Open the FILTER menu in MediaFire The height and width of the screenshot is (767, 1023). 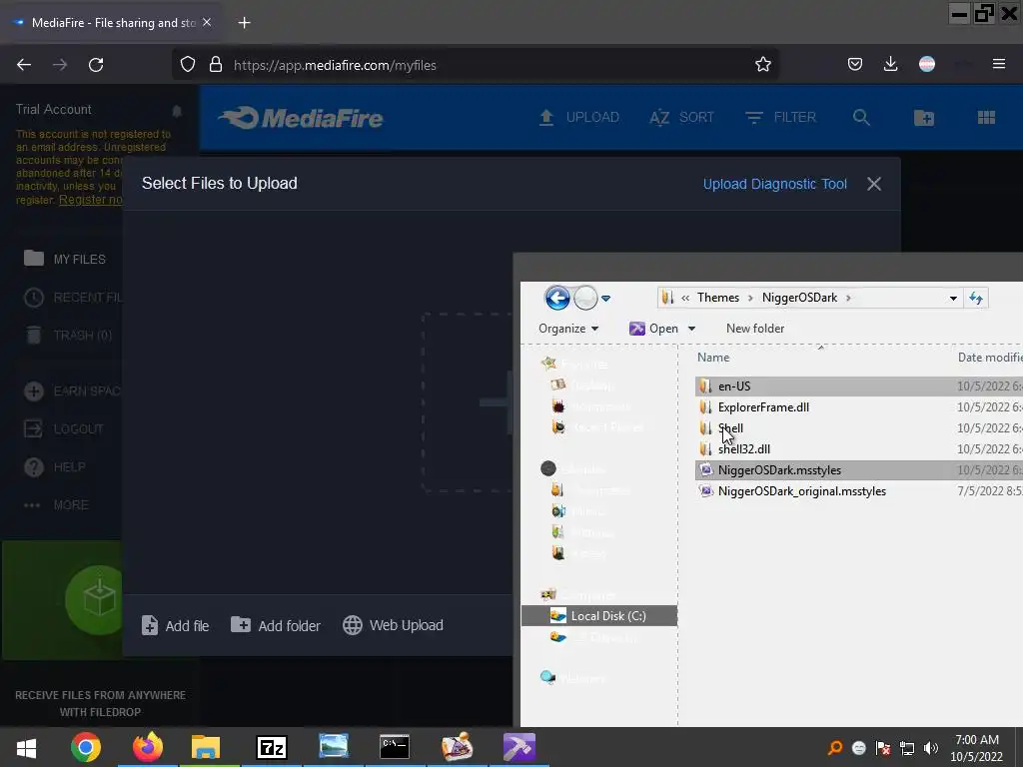pos(781,118)
